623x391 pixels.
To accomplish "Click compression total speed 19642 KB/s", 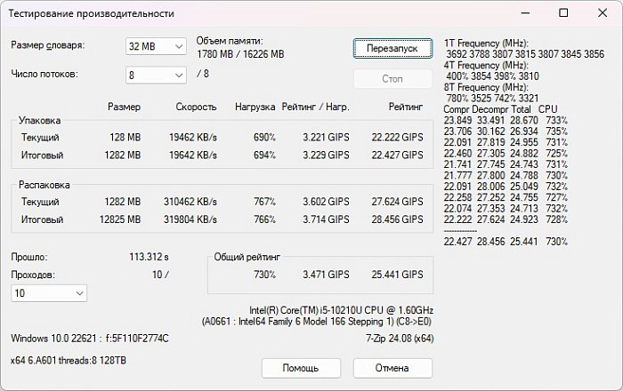I will coord(193,155).
